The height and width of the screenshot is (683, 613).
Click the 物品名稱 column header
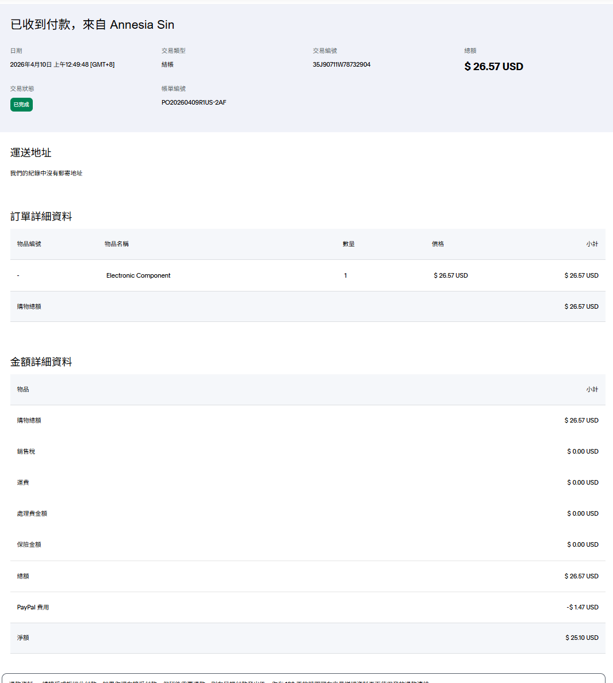point(117,244)
